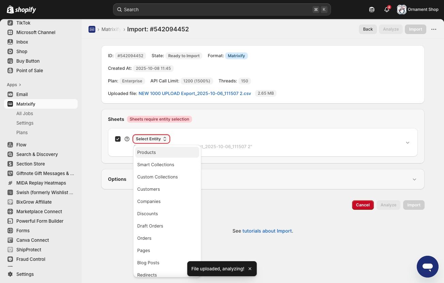Uncheck the sheet selection checkbox
This screenshot has width=444, height=283.
pos(118,139)
